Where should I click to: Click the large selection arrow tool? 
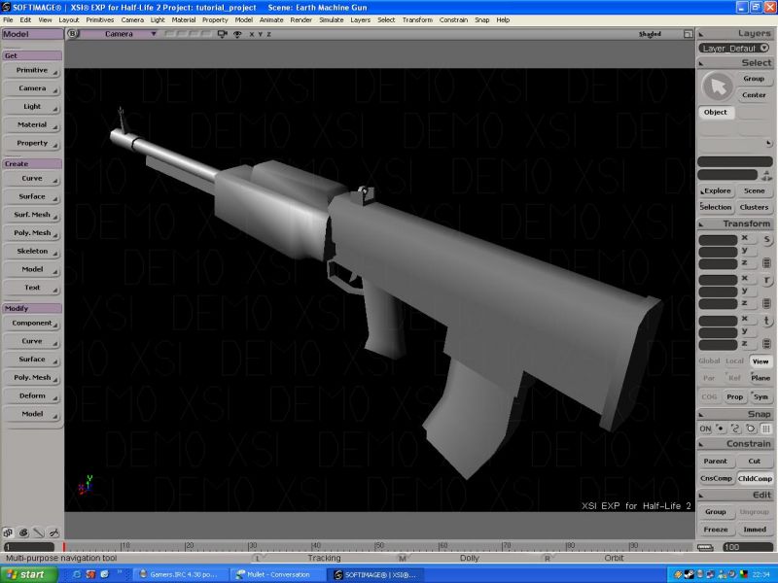pos(717,86)
